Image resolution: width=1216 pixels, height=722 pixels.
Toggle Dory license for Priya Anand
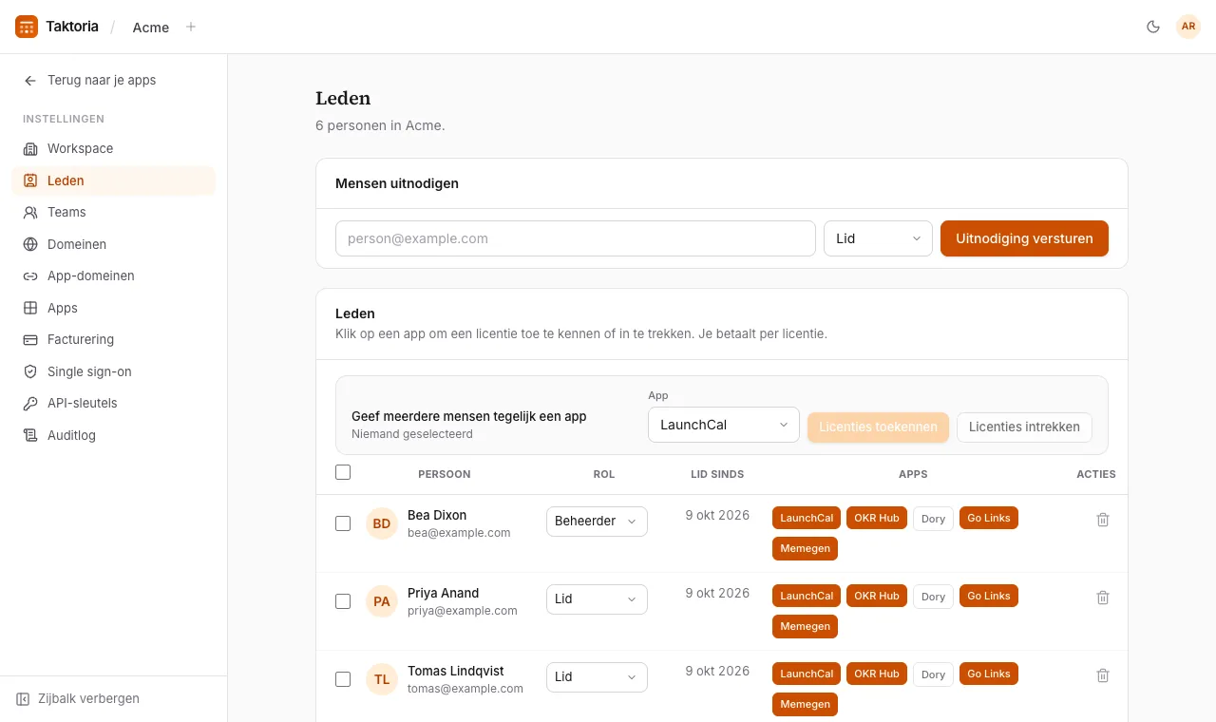(933, 597)
